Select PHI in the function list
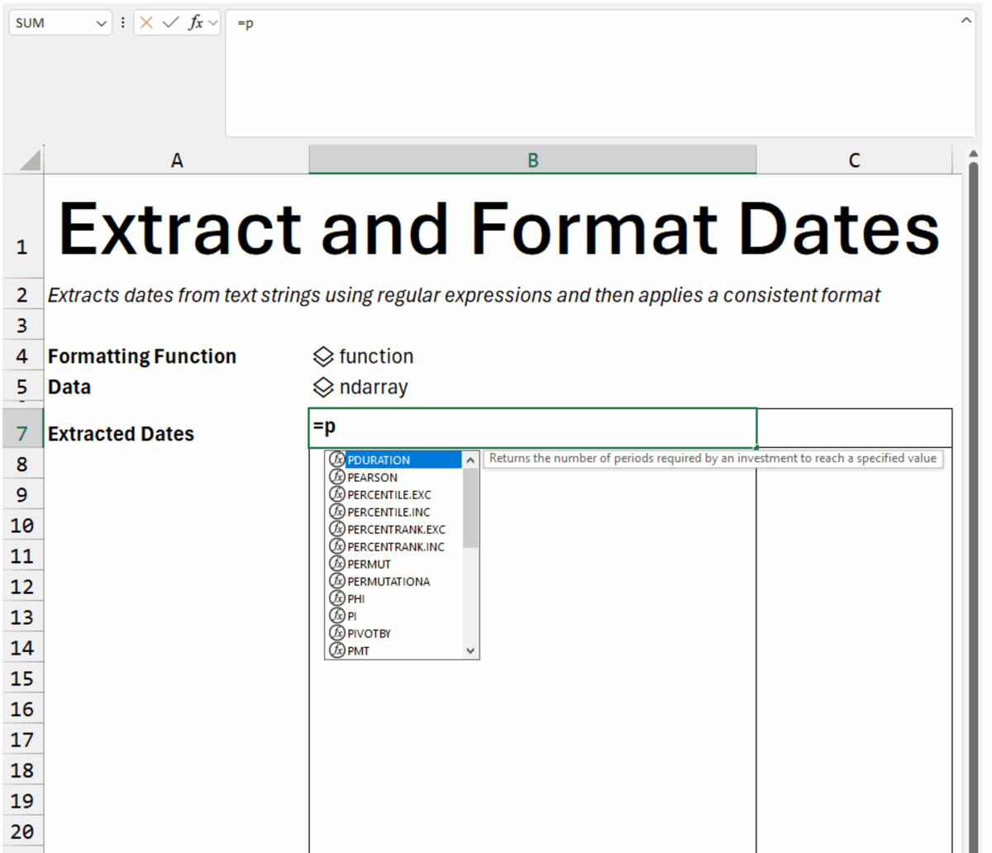This screenshot has height=853, width=992. [x=355, y=598]
